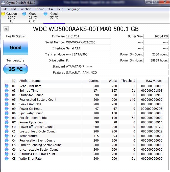This screenshot has width=170, height=172.
Task: Open the Edit menu
Action: point(13,9)
